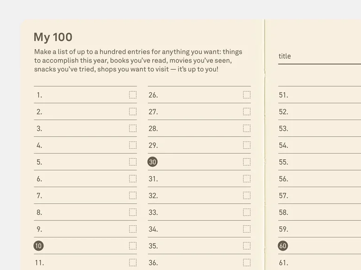
Task: Tick the checkbox for entry 26
Action: coord(247,95)
